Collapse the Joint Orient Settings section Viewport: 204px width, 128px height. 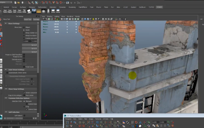click(6, 69)
